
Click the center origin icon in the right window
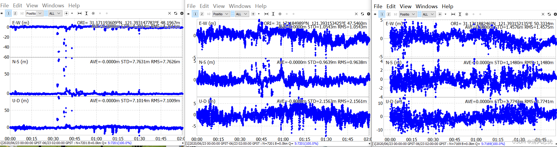pos(440,14)
